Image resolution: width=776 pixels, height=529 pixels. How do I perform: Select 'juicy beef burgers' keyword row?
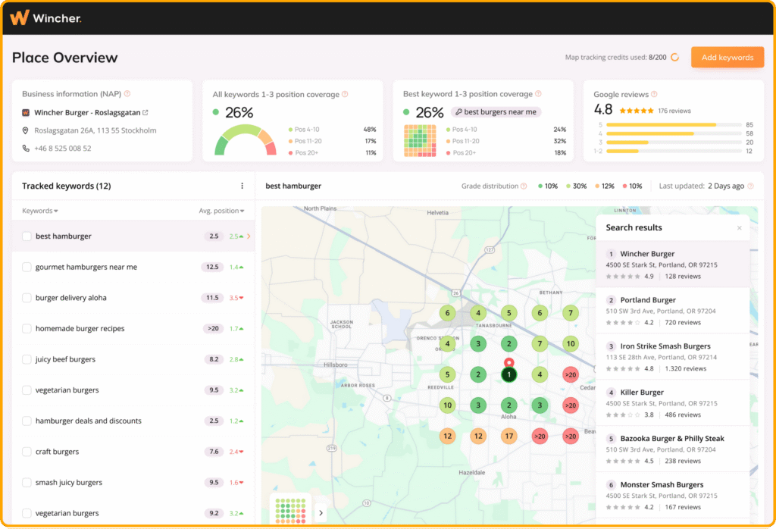65,359
